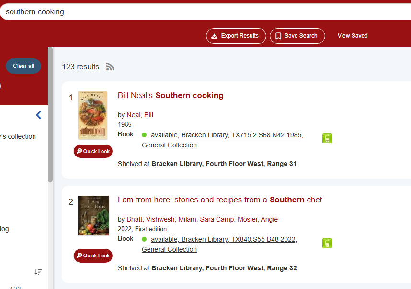The width and height of the screenshot is (411, 289).
Task: Save this search with Save Search button
Action: click(297, 36)
